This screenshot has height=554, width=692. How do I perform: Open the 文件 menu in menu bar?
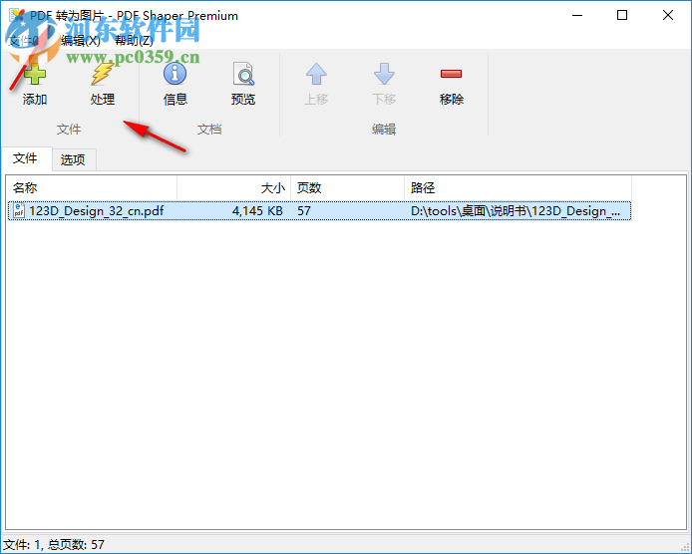(24, 41)
